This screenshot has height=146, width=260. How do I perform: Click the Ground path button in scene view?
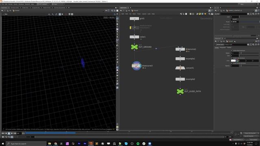tap(16, 11)
